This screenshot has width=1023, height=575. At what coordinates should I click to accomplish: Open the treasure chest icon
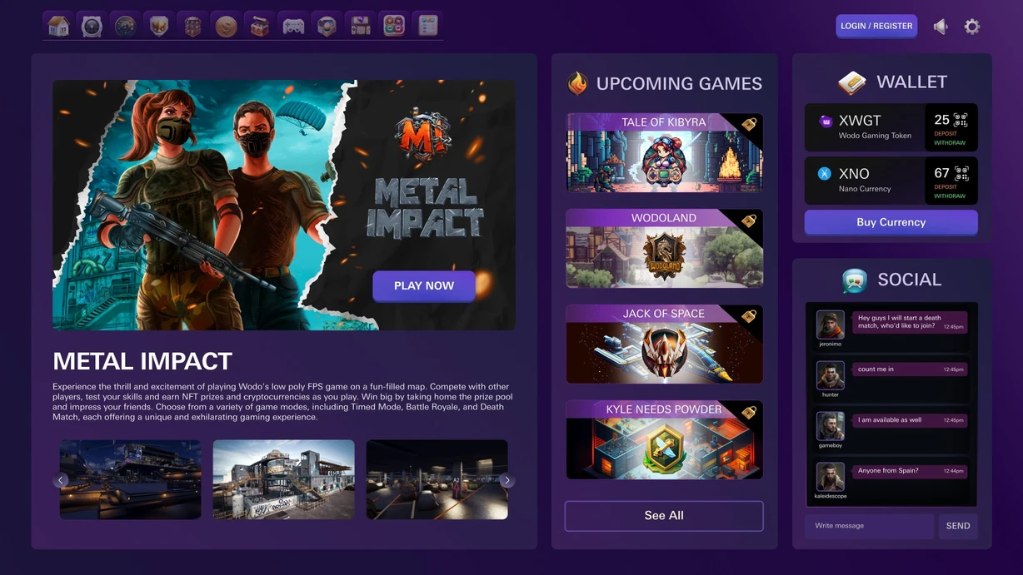click(x=260, y=26)
